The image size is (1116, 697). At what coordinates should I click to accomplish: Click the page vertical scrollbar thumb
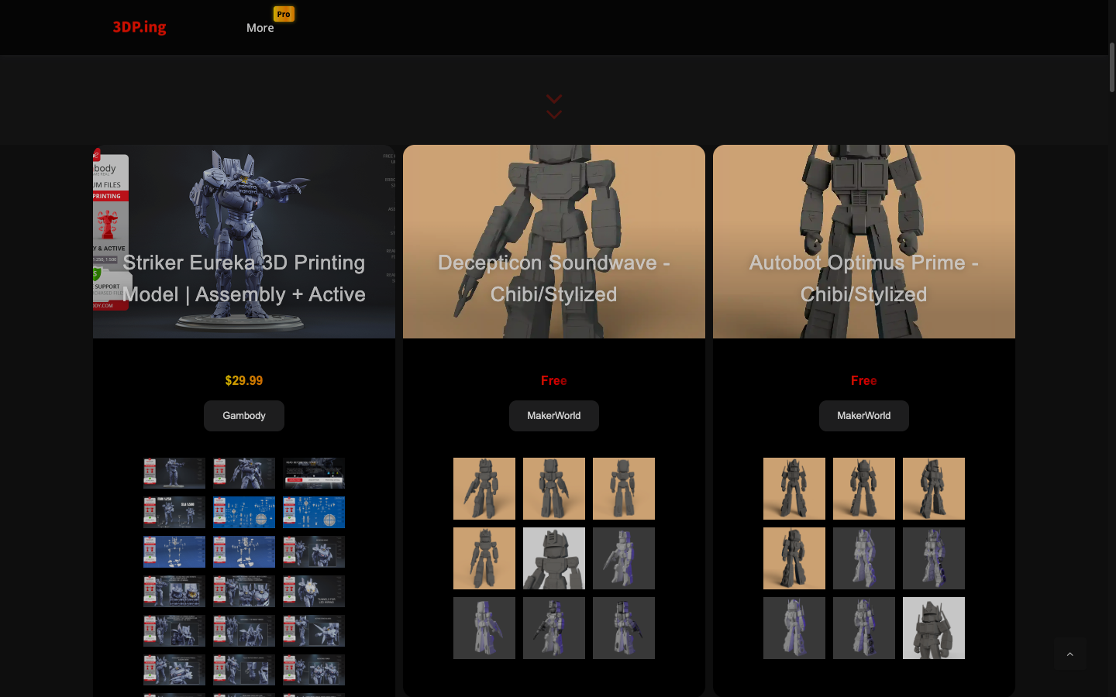coord(1111,67)
